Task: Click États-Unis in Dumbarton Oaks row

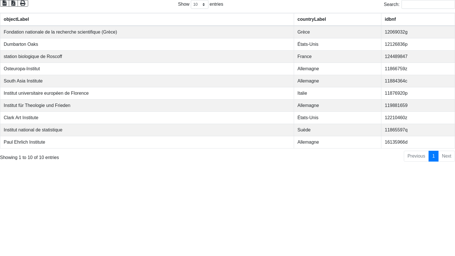Action: [338, 44]
